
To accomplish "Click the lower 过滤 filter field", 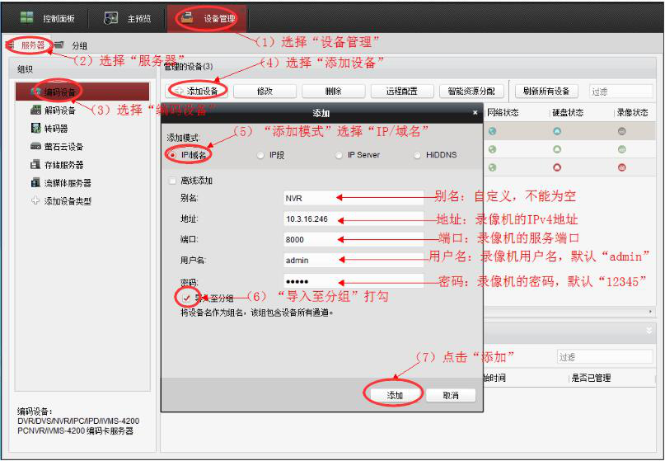I will (x=604, y=356).
